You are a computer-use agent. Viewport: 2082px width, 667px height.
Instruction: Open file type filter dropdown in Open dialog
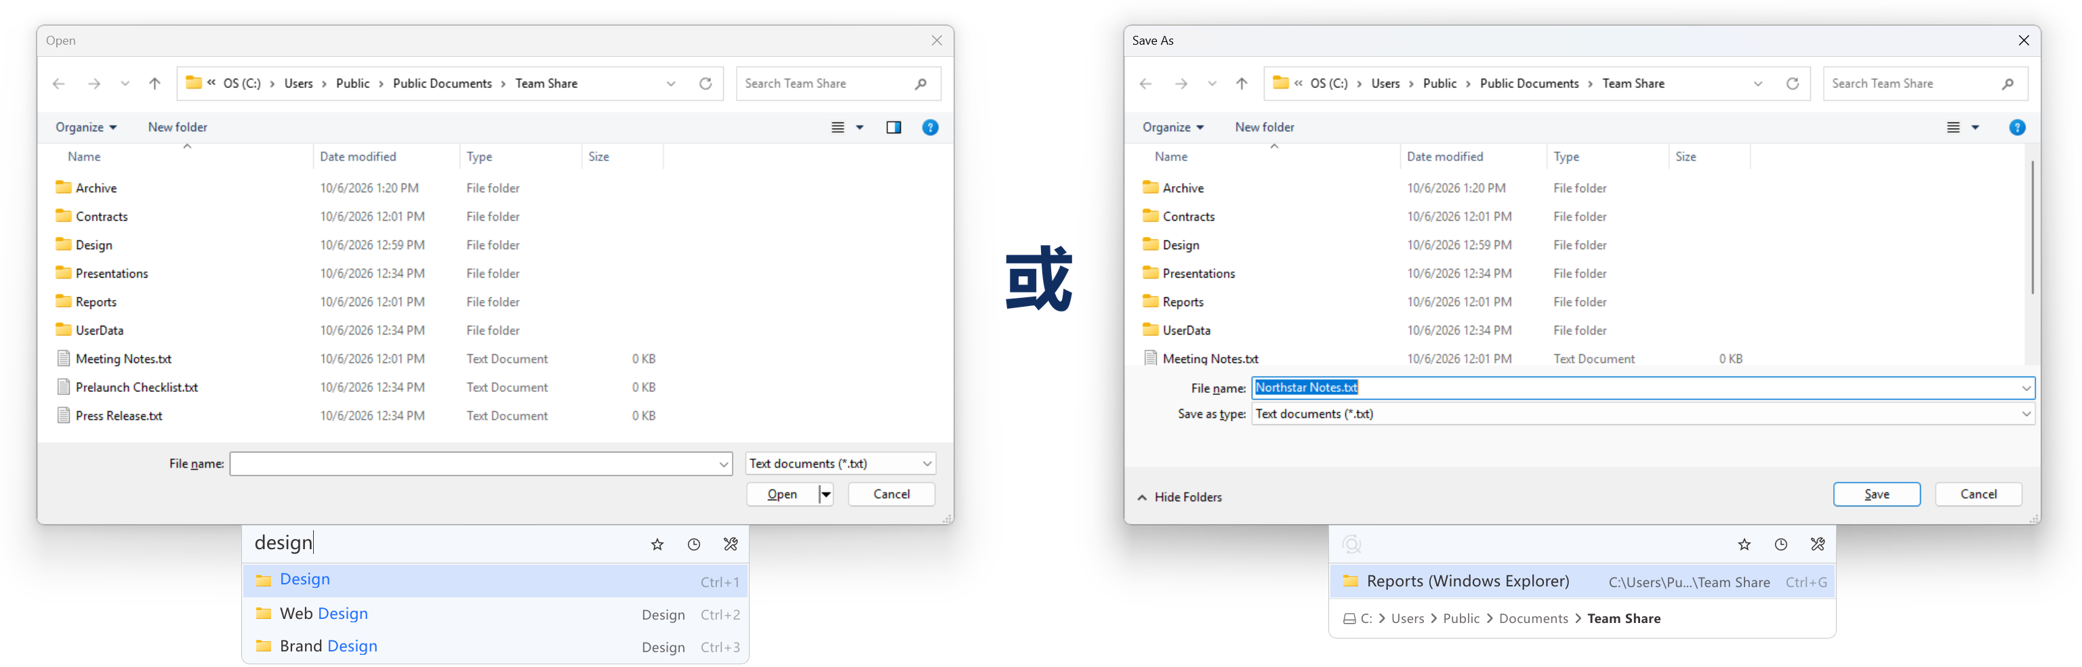point(840,463)
